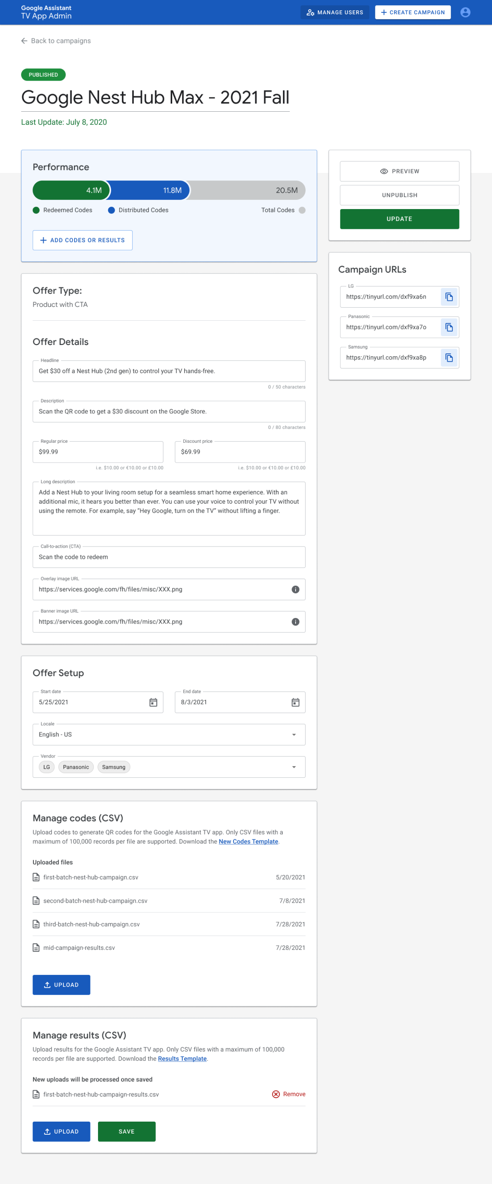Viewport: 492px width, 1184px height.
Task: Select 'first-batch-nest-hub-campaign.csv' file name
Action: tap(91, 878)
